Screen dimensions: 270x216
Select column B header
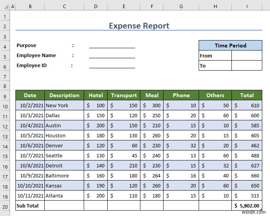(30, 7)
